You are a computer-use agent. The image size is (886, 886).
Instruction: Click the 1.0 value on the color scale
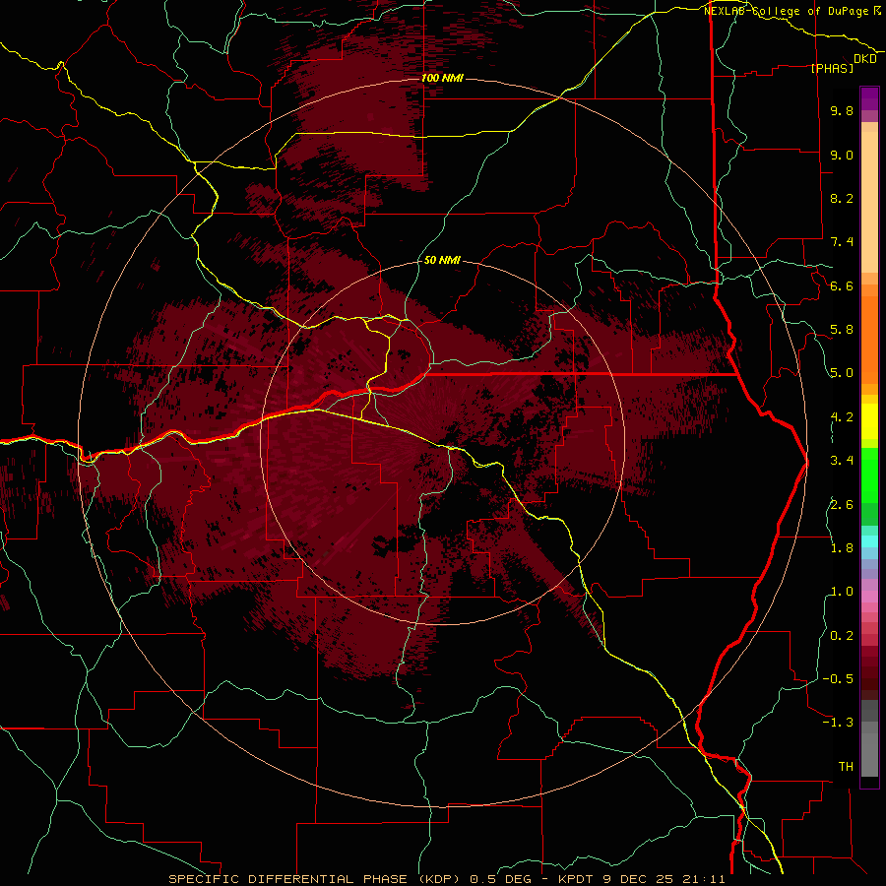(x=842, y=592)
